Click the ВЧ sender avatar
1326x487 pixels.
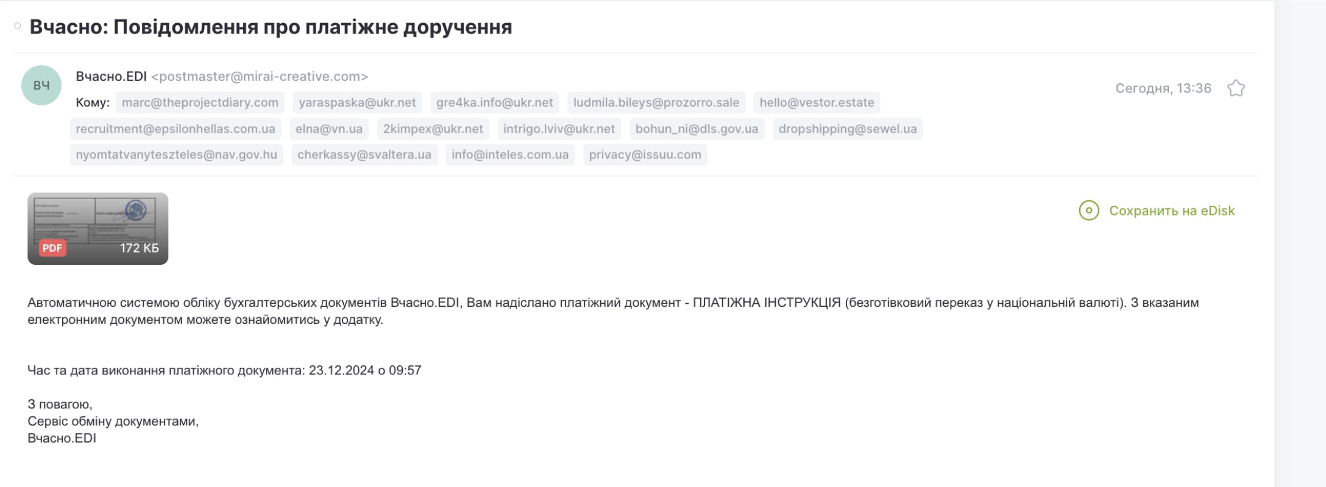41,85
